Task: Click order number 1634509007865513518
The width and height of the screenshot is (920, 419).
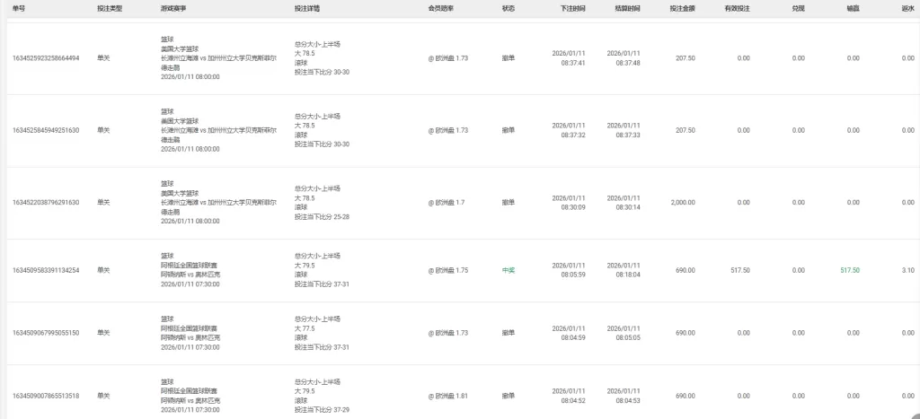Action: pyautogui.click(x=46, y=396)
